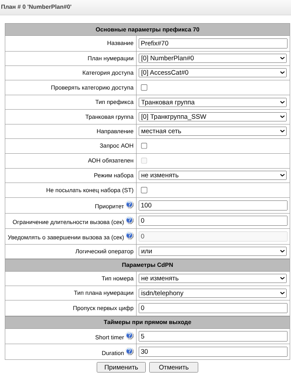
Task: Open help for Ограничение длительности вызова
Action: click(x=130, y=220)
